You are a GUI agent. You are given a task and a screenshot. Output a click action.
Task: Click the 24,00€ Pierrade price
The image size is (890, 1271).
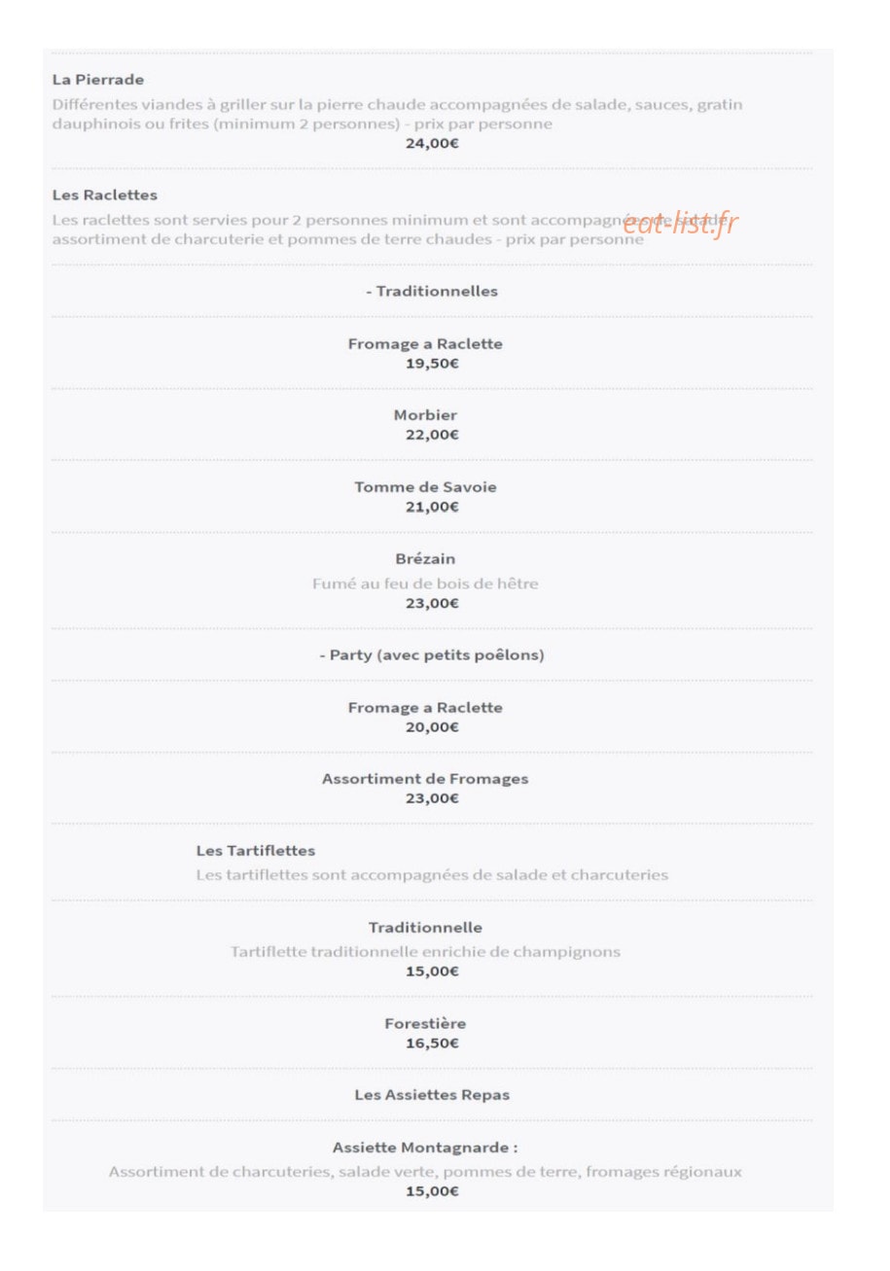[x=432, y=144]
